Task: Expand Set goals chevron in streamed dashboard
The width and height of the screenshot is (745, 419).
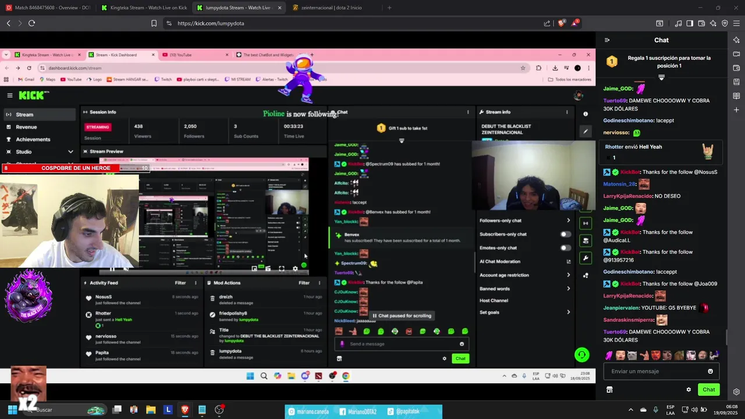Action: pos(569,312)
